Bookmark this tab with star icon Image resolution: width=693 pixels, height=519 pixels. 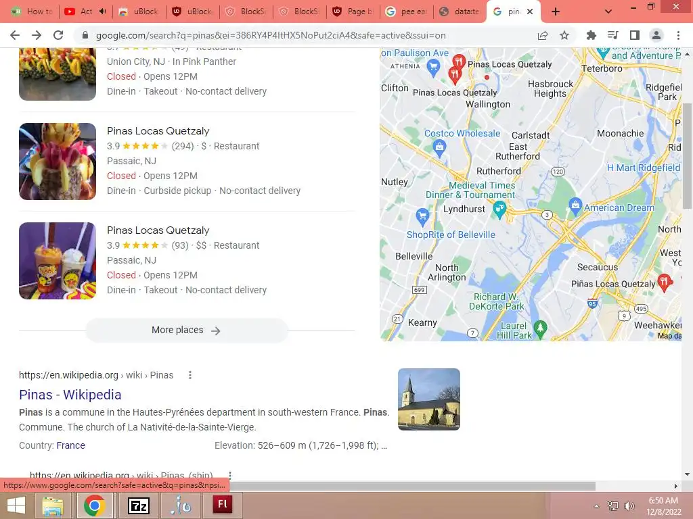point(564,35)
